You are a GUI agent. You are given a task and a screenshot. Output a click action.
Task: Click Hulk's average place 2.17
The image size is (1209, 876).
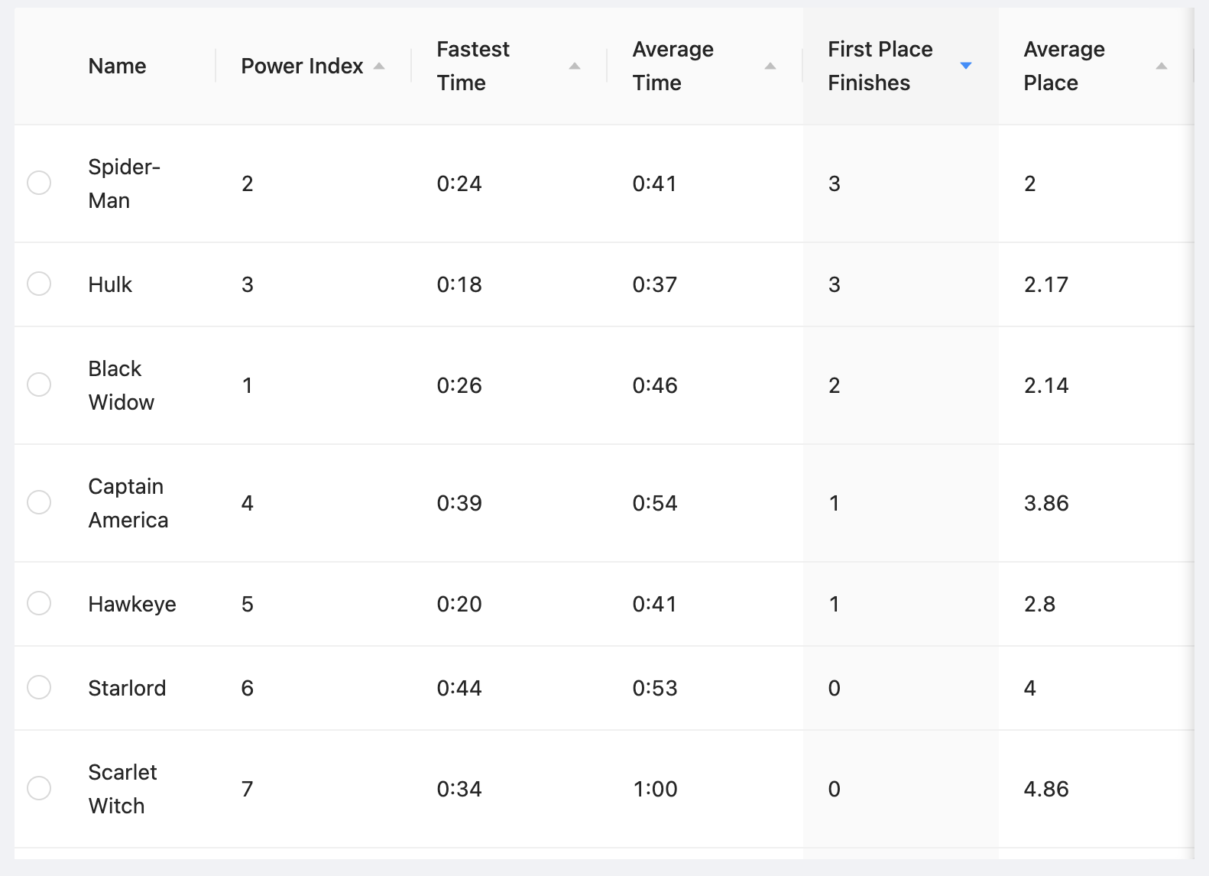(x=1046, y=284)
